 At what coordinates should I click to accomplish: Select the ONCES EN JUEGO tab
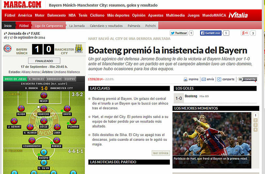click(15, 79)
